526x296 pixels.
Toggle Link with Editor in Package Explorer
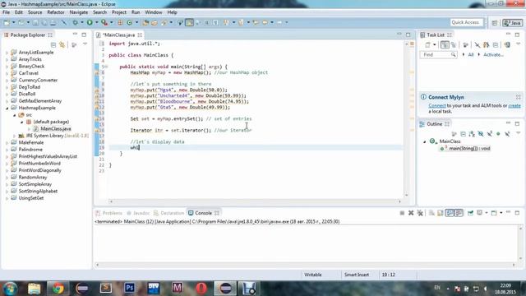click(x=62, y=44)
